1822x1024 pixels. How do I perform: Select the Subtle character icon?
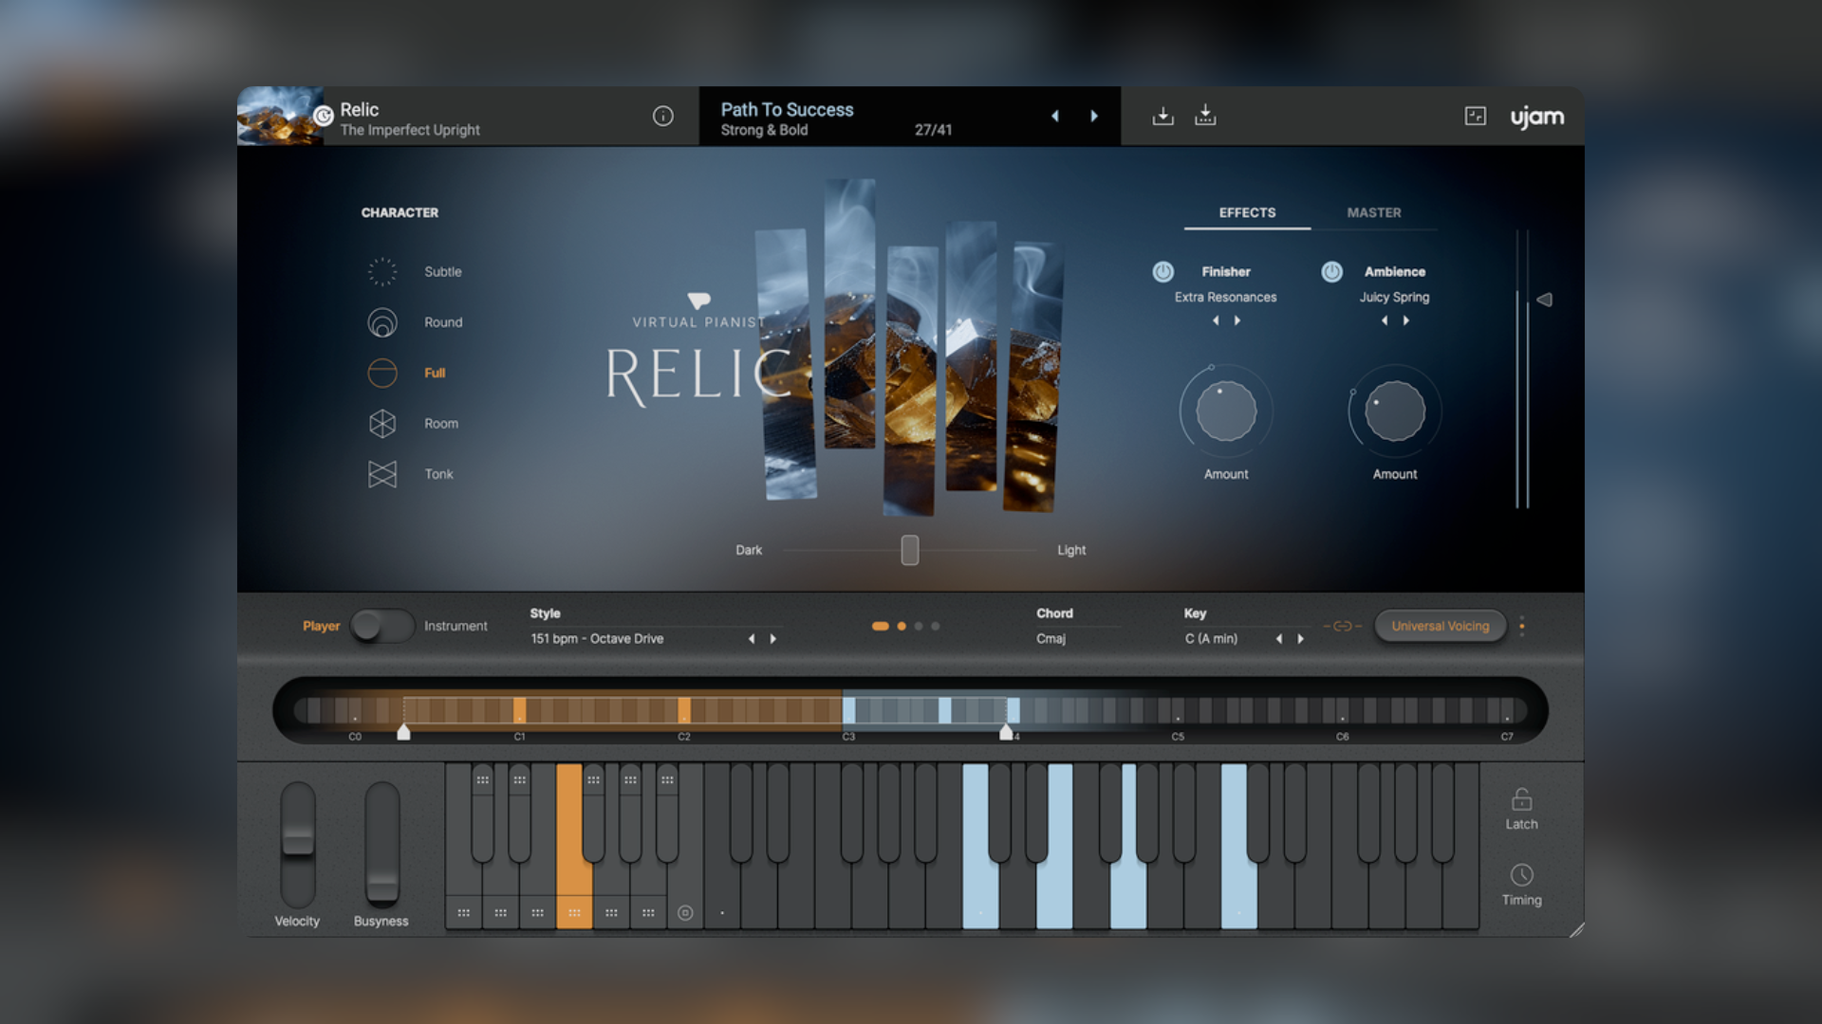coord(381,271)
